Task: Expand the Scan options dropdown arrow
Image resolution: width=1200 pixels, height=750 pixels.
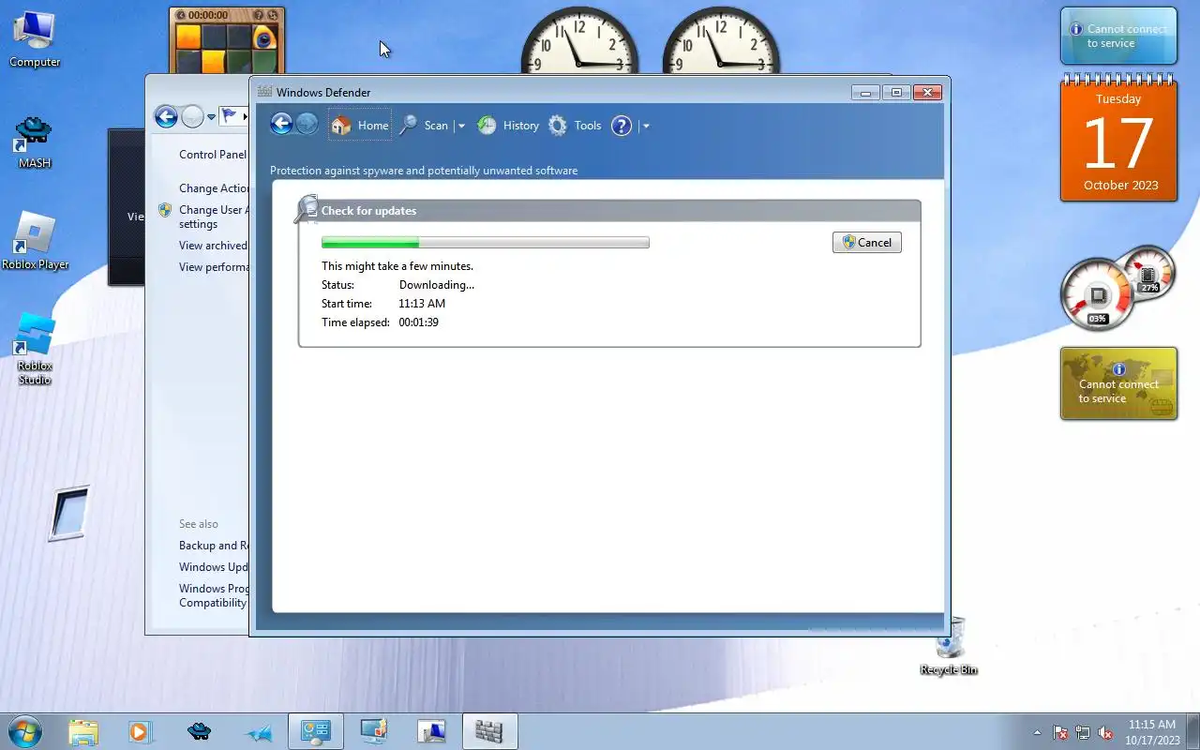Action: click(x=460, y=126)
